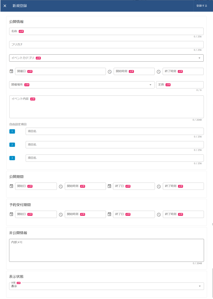Click calendar icon beside 開催日 field

[x=11, y=71]
